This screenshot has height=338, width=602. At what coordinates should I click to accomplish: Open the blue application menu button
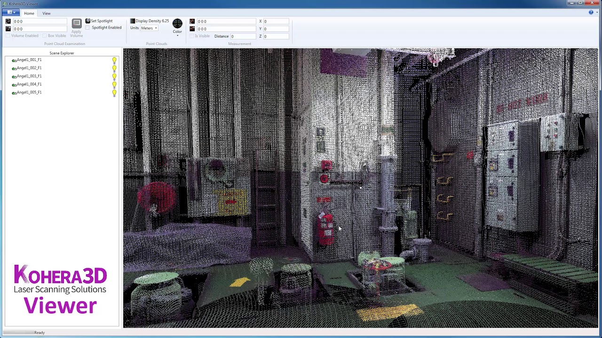[x=11, y=12]
